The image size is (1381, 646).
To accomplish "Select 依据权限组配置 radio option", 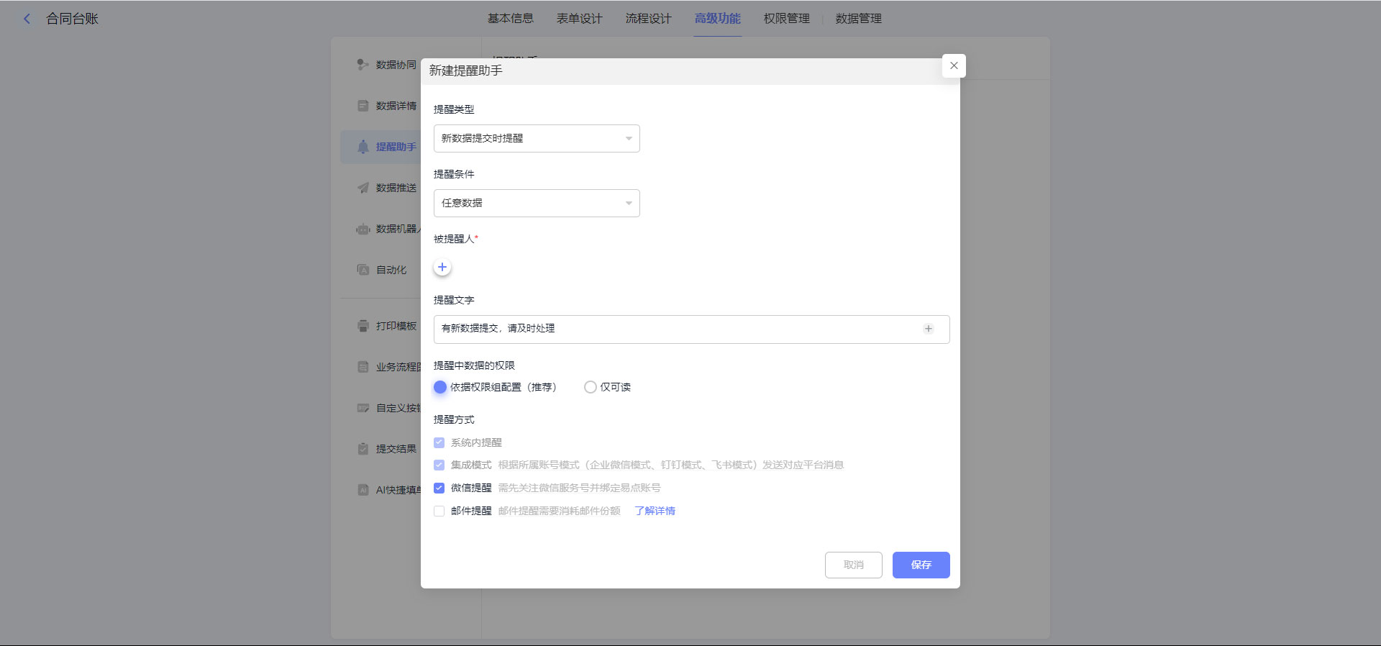I will coord(440,387).
